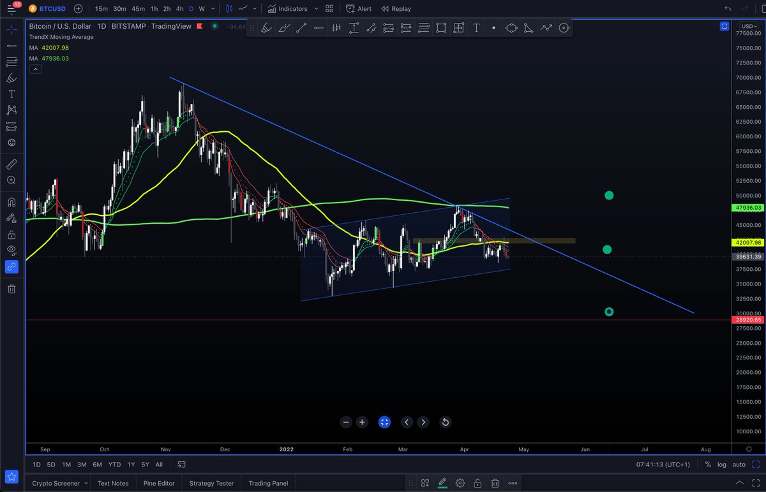Switch to the 1h timeframe

154,9
